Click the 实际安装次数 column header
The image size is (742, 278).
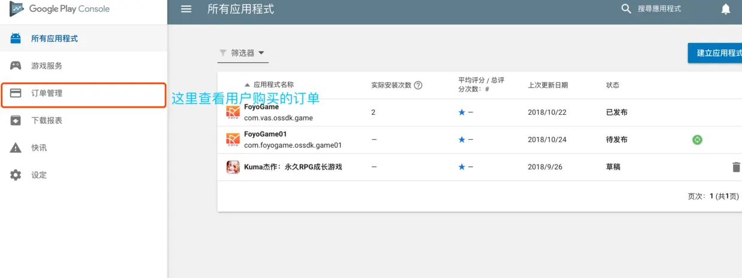coord(391,85)
